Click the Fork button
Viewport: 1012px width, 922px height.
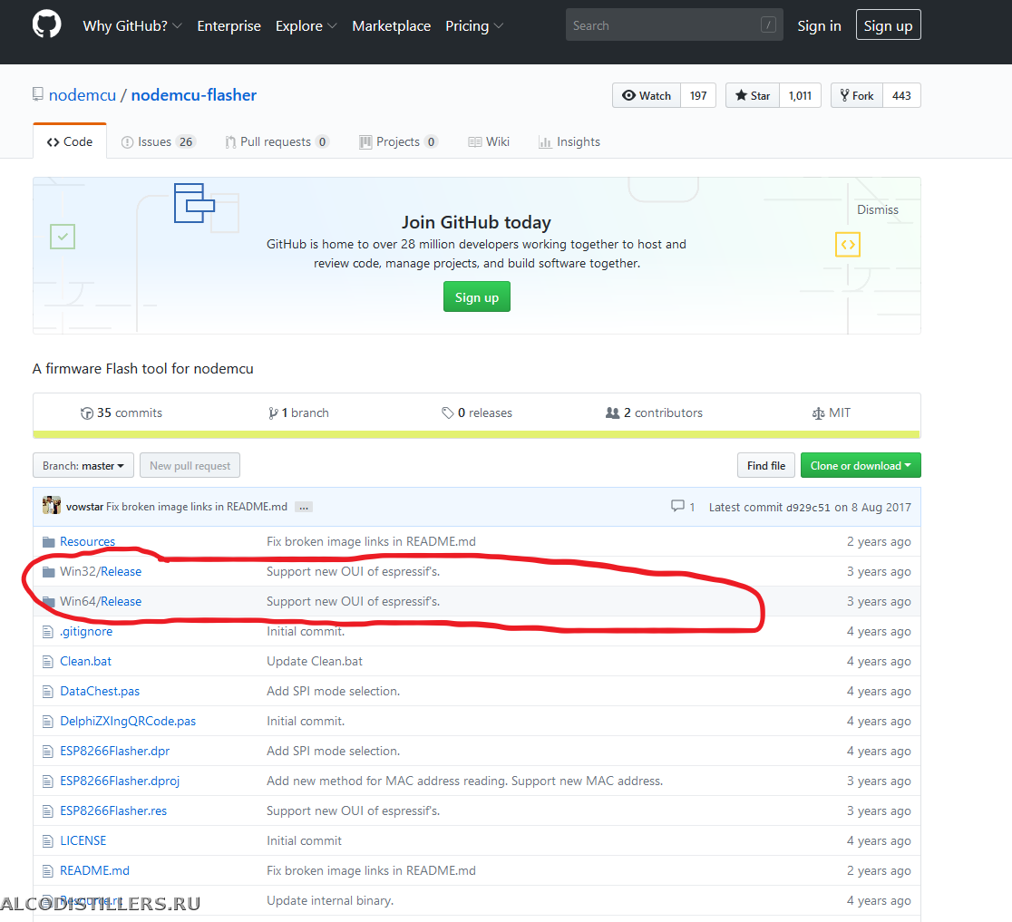[x=856, y=95]
